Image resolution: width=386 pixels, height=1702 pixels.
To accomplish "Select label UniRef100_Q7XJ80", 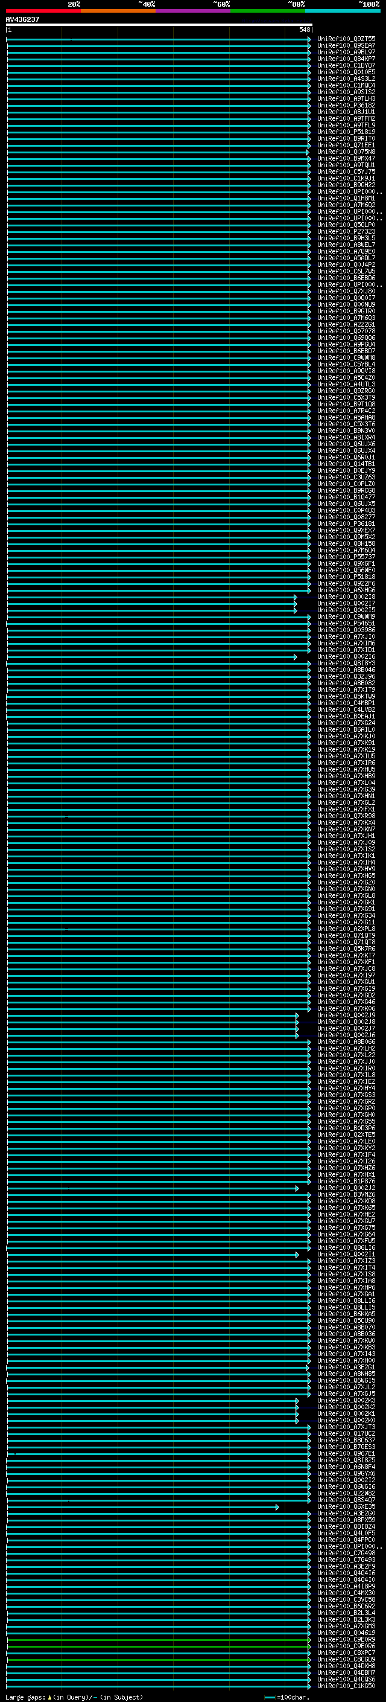I will (346, 292).
